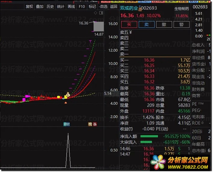Select the 买四 price 16.33
This screenshot has width=213, height=172.
[x=149, y=76]
